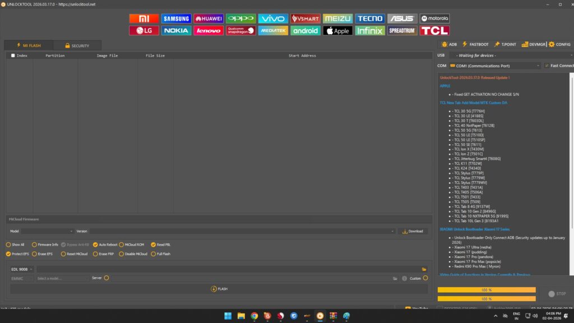Select the Nokia brand logo
The width and height of the screenshot is (574, 323).
[176, 30]
